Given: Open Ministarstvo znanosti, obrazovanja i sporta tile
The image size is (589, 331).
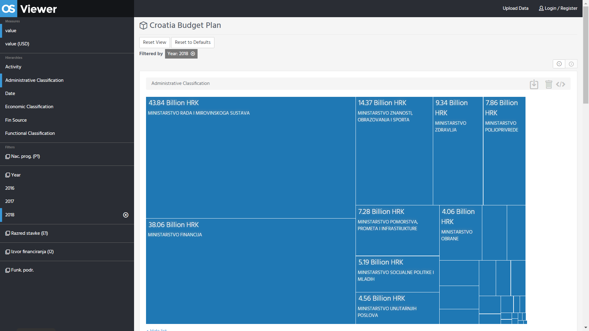Looking at the screenshot, I should 394,151.
